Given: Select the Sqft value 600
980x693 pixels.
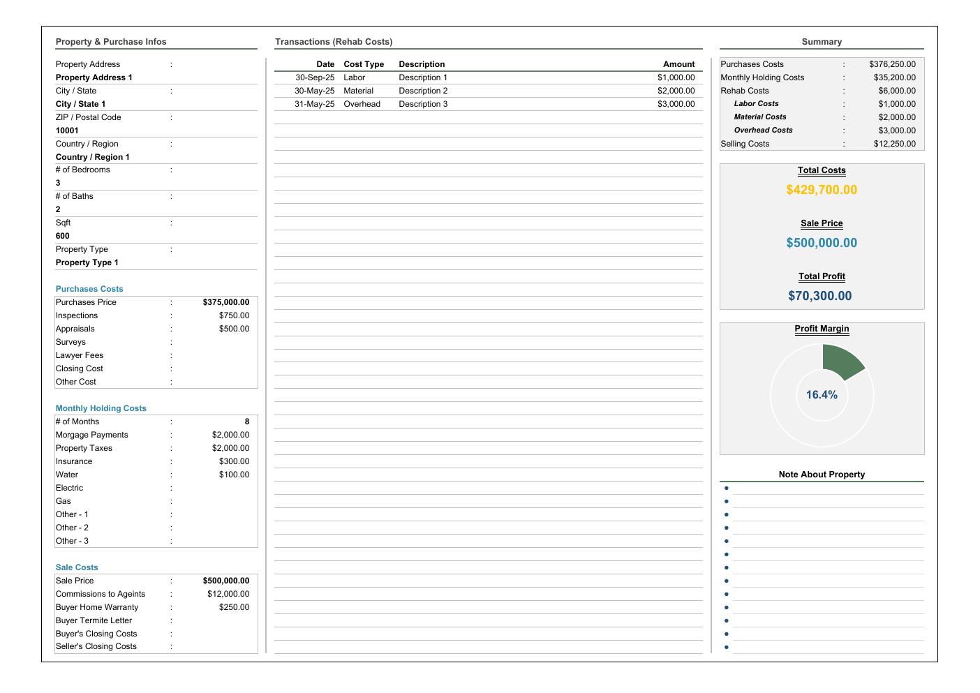Looking at the screenshot, I should tap(62, 236).
